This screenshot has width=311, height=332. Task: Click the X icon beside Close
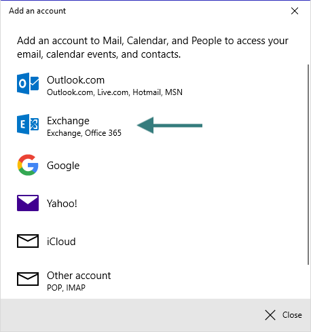tap(270, 315)
